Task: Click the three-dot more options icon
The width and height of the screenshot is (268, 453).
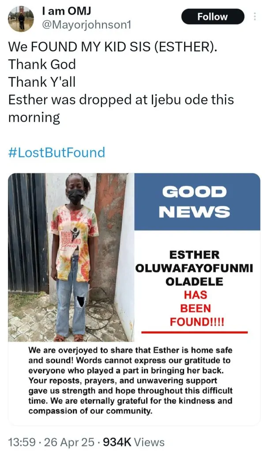Action: click(255, 17)
